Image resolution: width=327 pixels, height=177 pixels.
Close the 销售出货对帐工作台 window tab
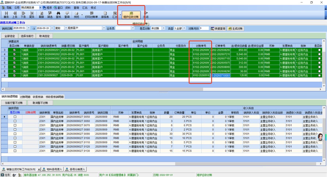(x=39, y=169)
